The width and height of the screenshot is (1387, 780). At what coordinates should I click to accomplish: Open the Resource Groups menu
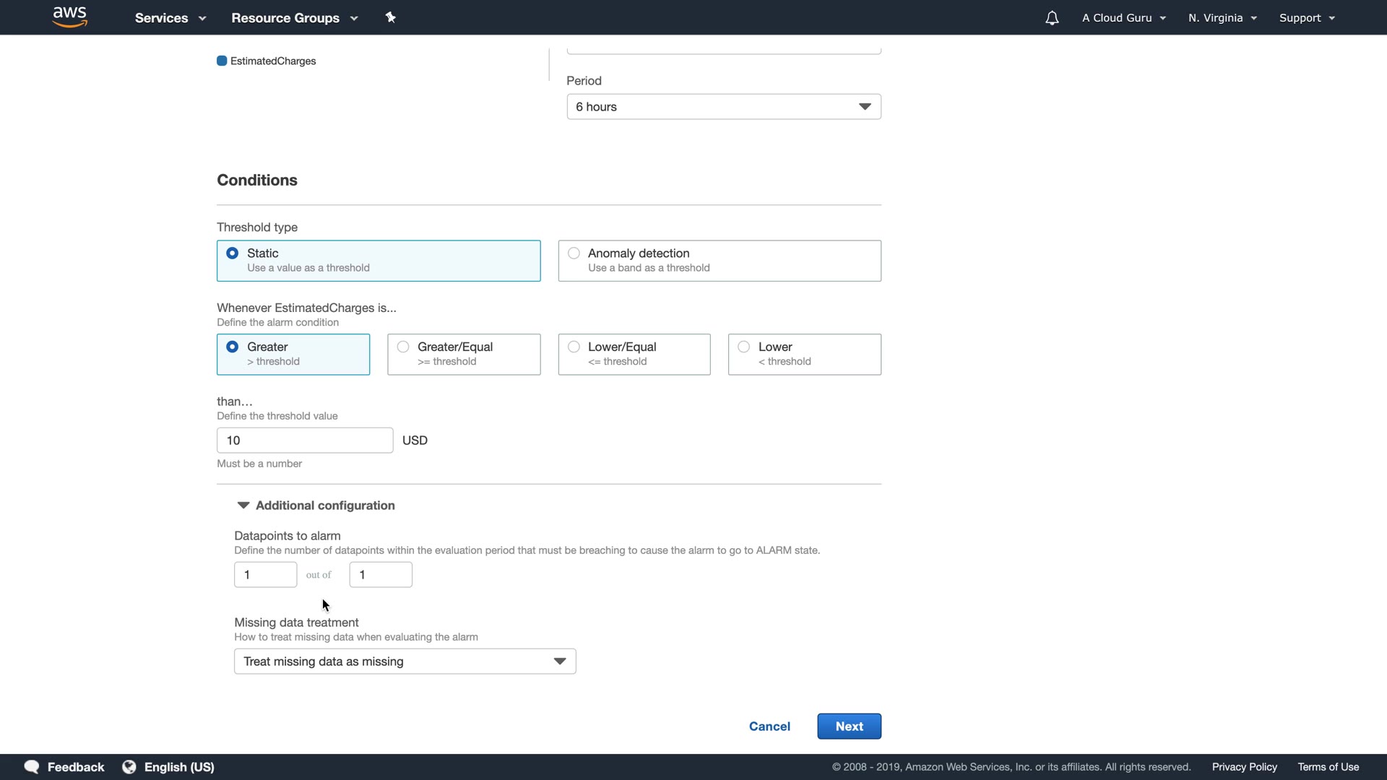coord(294,18)
